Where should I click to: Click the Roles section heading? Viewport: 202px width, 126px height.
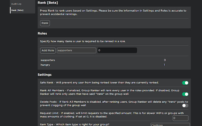coord(42,33)
